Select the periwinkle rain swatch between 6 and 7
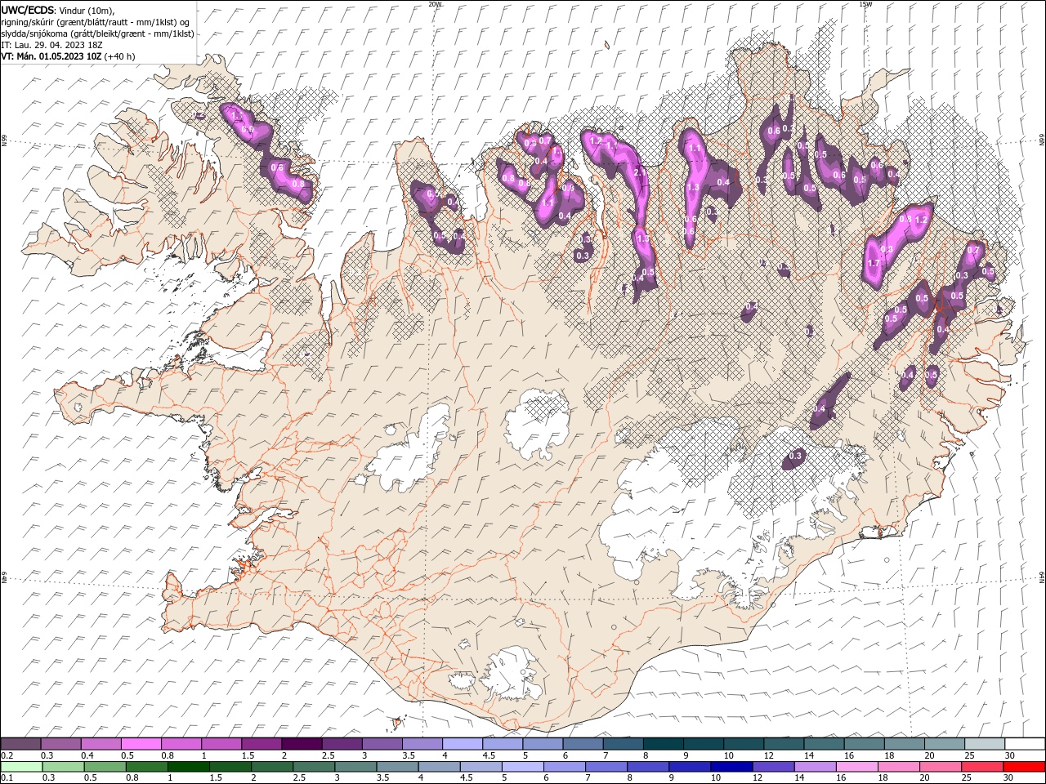The image size is (1046, 784). click(x=565, y=767)
